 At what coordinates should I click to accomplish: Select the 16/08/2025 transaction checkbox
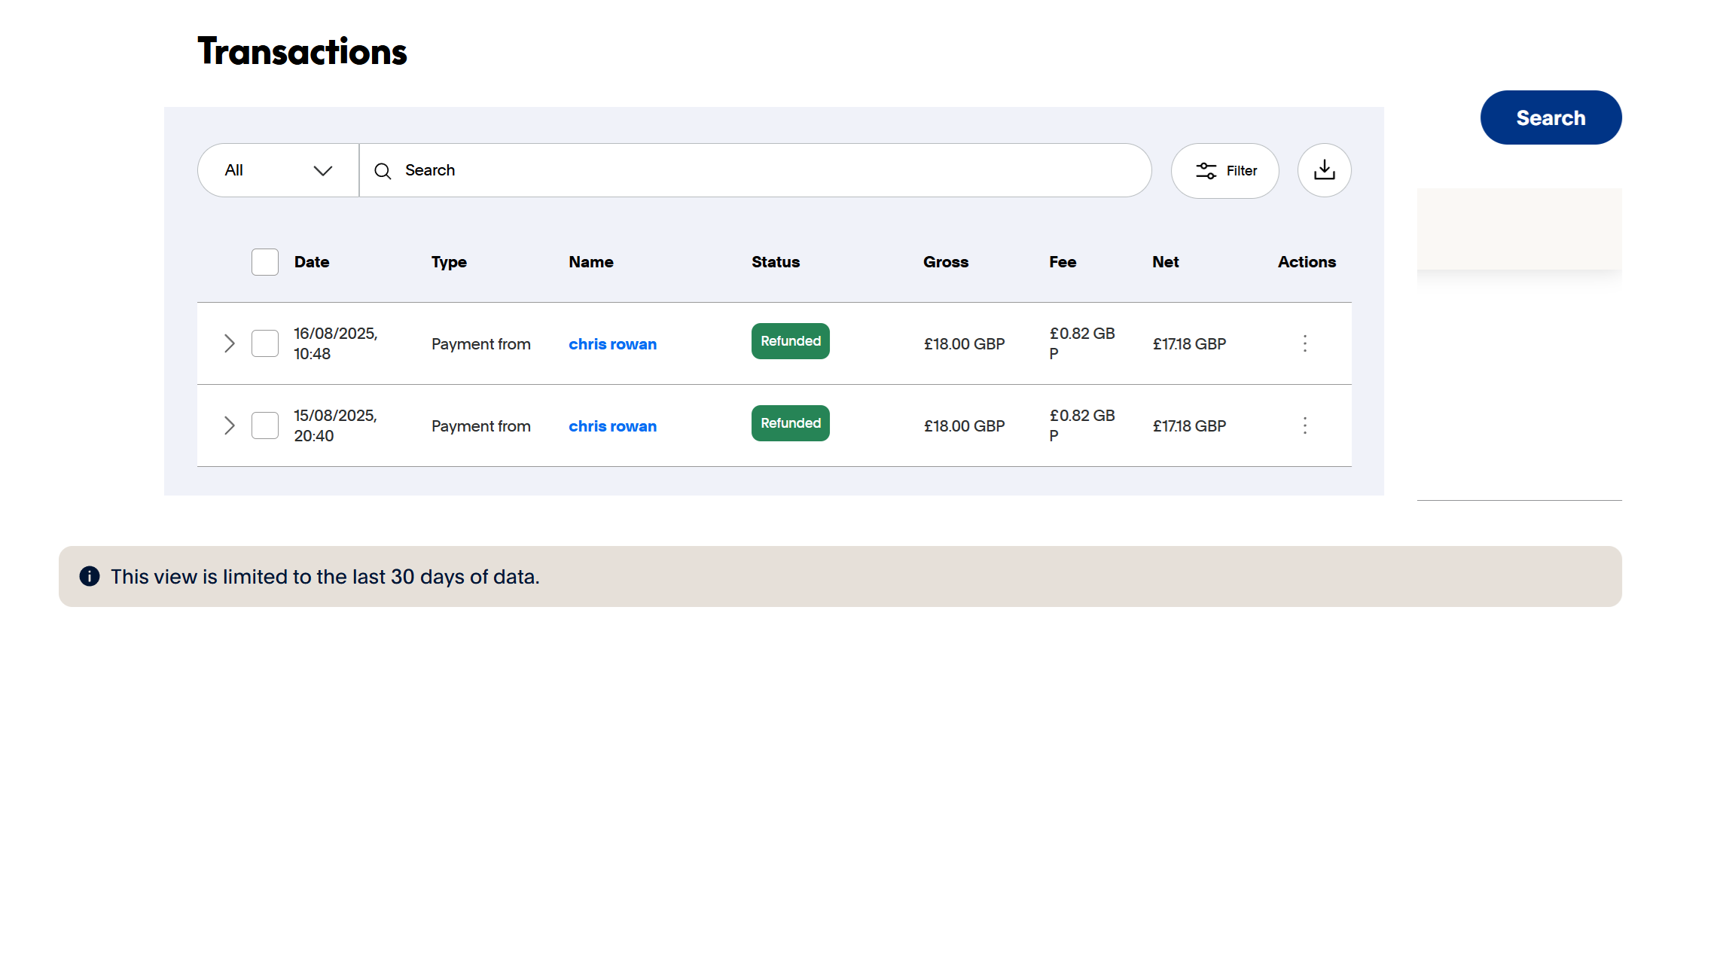click(x=265, y=343)
